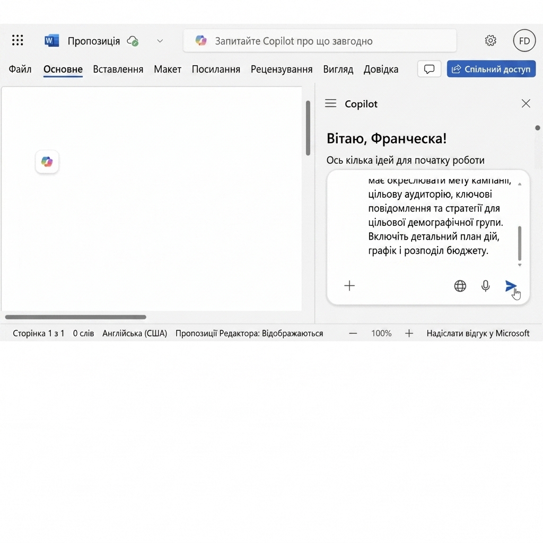Screen dimensions: 543x543
Task: Click the Copilot search box
Action: pyautogui.click(x=320, y=41)
